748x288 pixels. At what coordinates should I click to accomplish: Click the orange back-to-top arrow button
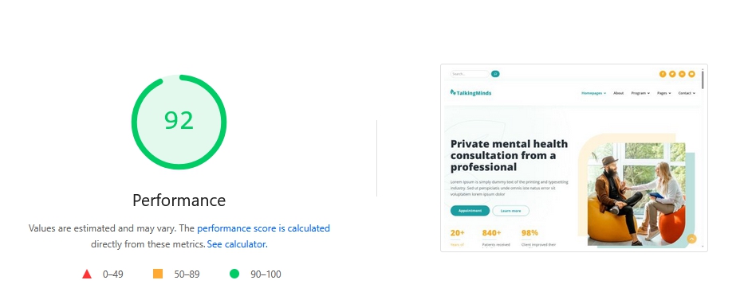tap(691, 239)
